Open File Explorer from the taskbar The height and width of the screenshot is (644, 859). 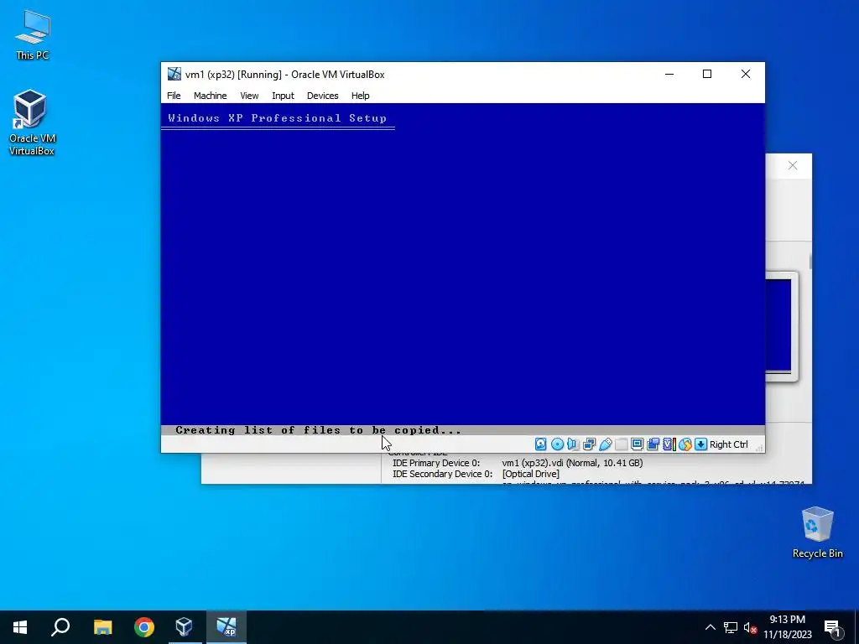click(102, 627)
